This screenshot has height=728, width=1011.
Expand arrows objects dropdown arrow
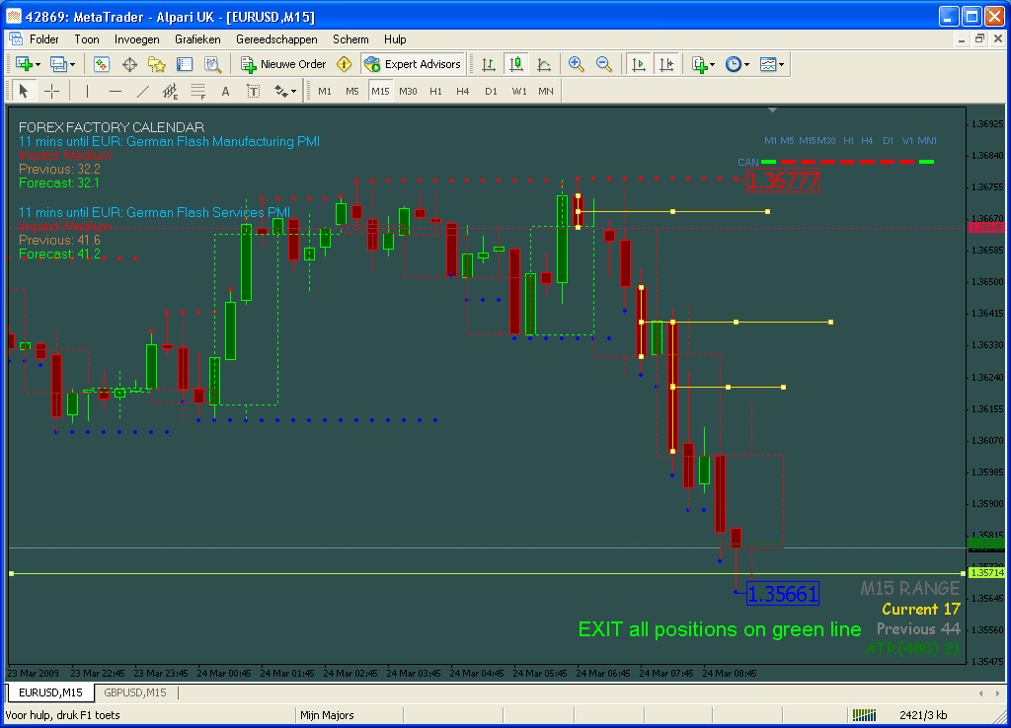(x=294, y=92)
